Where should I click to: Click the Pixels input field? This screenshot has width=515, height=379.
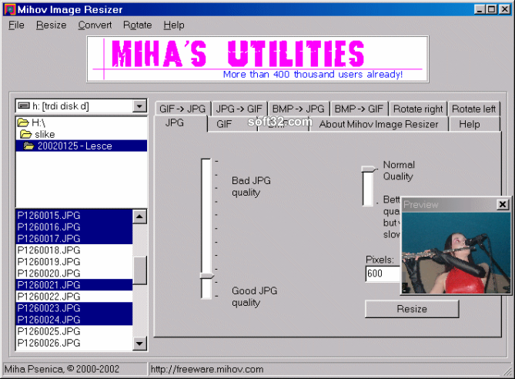tap(383, 273)
